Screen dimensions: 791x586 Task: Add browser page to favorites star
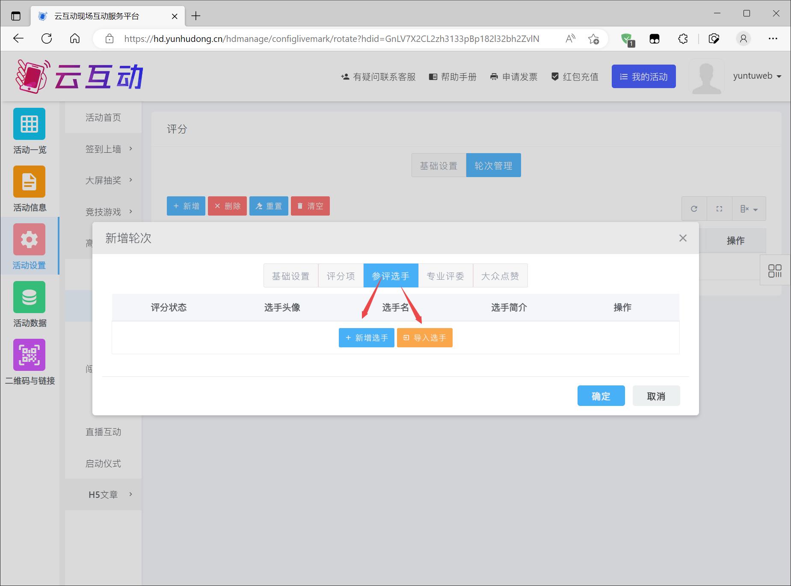tap(593, 39)
